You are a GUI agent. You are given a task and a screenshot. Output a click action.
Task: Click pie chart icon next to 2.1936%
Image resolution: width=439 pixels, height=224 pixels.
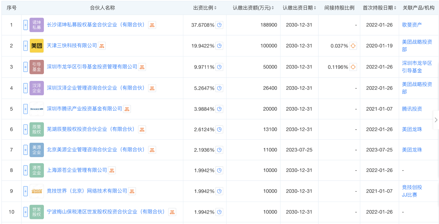[x=219, y=150]
